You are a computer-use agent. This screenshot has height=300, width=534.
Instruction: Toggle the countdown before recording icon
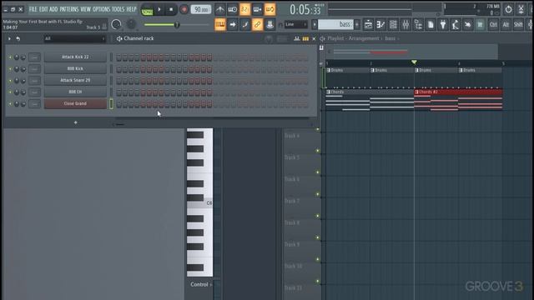[244, 9]
